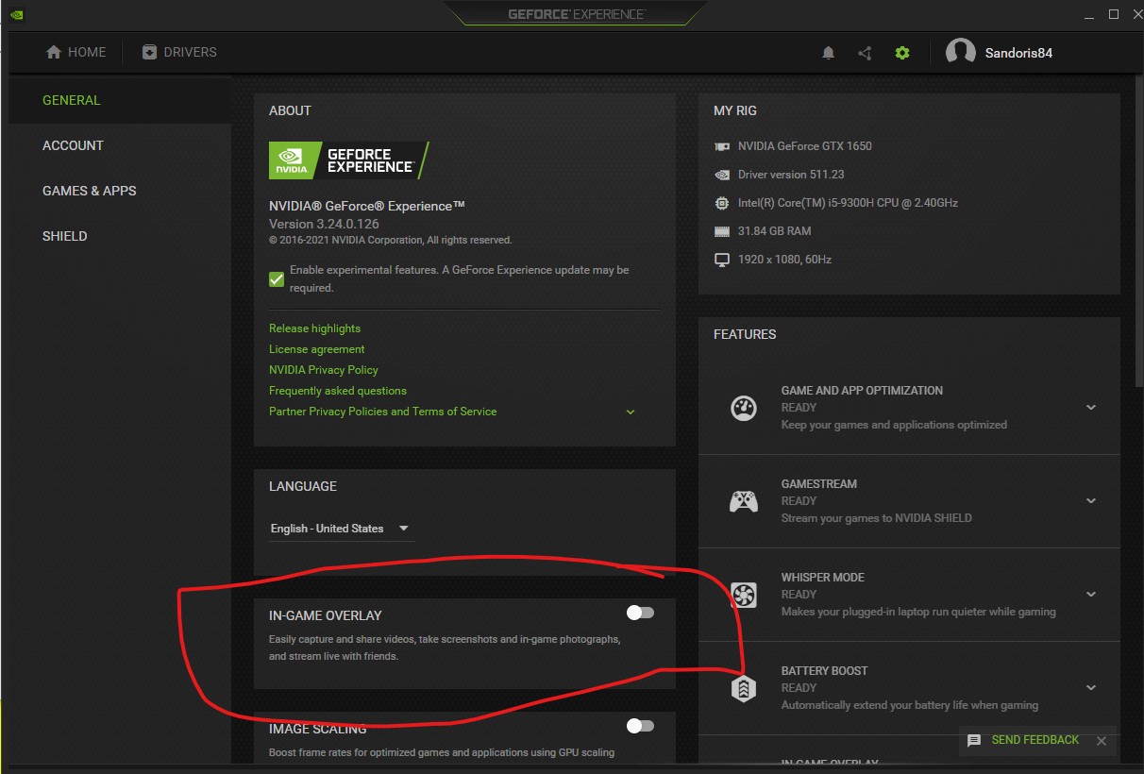Image resolution: width=1144 pixels, height=774 pixels.
Task: Uncheck Enable experimental features checkbox
Action: 277,279
